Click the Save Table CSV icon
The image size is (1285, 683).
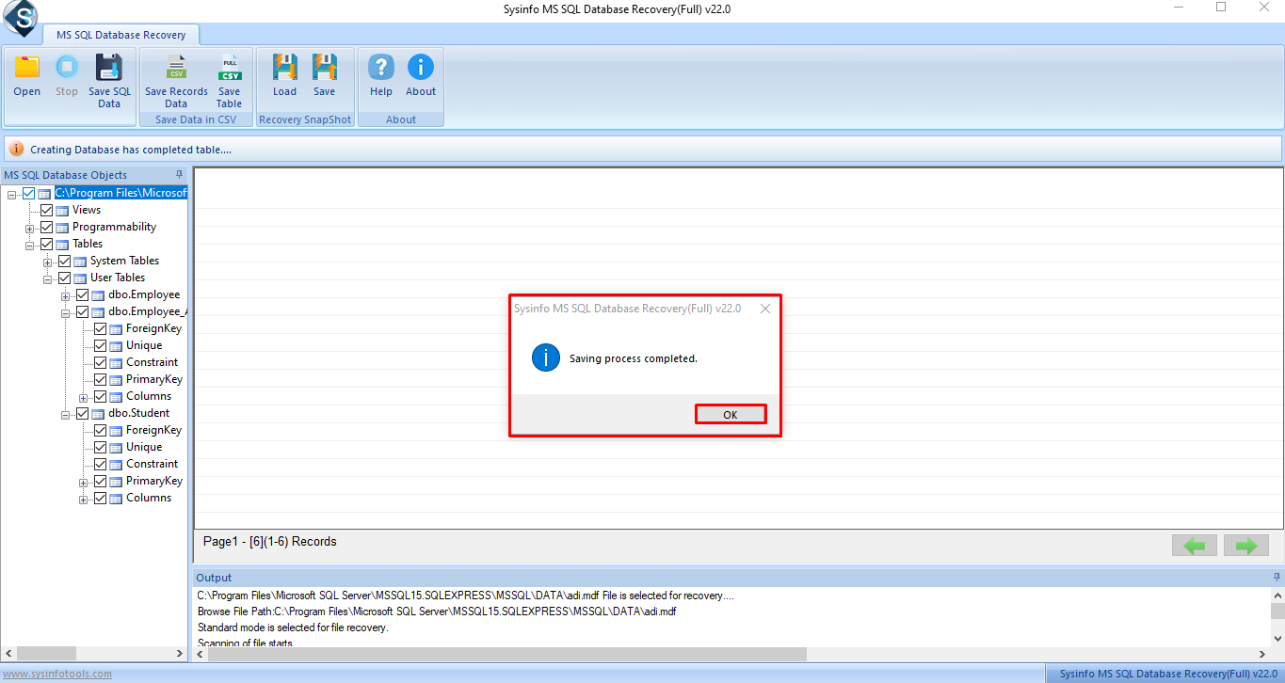tap(229, 68)
